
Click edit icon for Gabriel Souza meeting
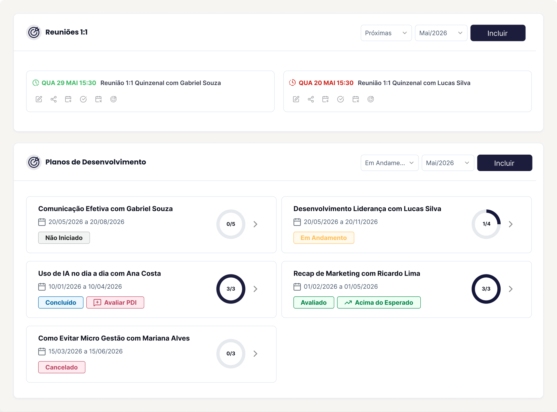pyautogui.click(x=39, y=99)
